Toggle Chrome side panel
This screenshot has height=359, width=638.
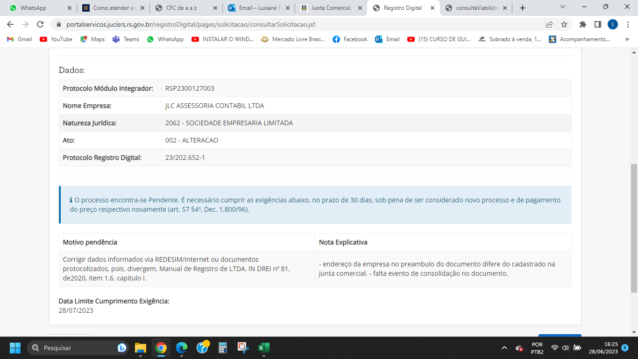click(597, 24)
